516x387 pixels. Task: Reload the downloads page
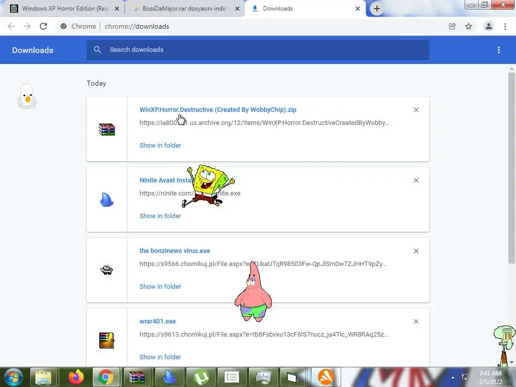tap(43, 26)
